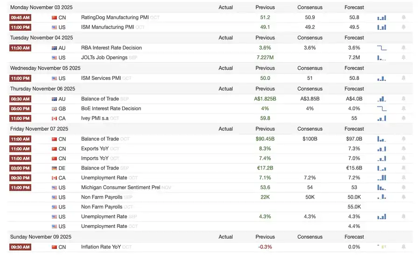This screenshot has height=263, width=420.
Task: Open the chart for Germany Balance of Trade
Action: (x=382, y=168)
